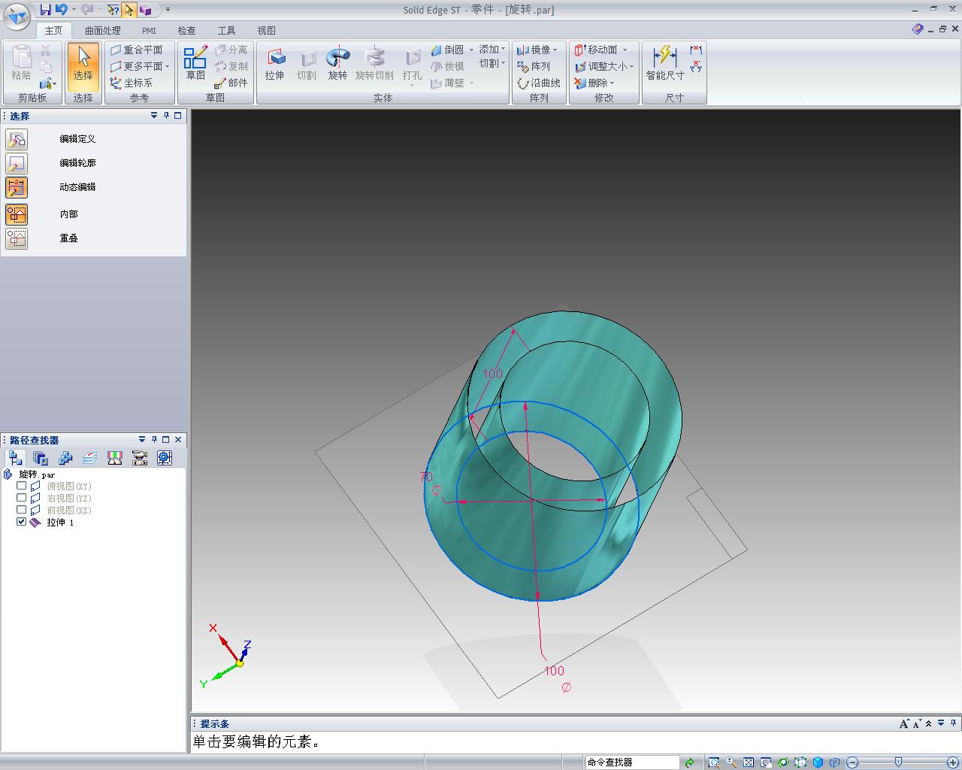Click the zoom out minus button

coord(852,762)
